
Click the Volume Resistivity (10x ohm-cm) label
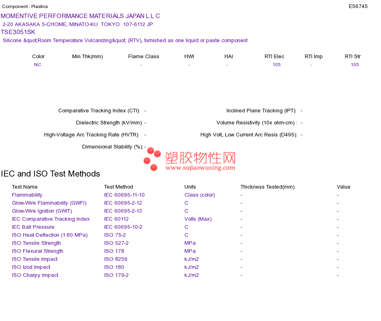click(257, 122)
